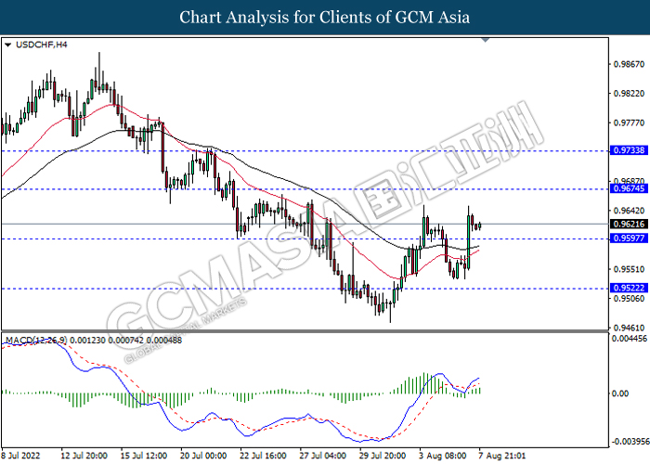Click the 27 Jul 04:00 time label
Screen dimensions: 650x464
pos(322,456)
